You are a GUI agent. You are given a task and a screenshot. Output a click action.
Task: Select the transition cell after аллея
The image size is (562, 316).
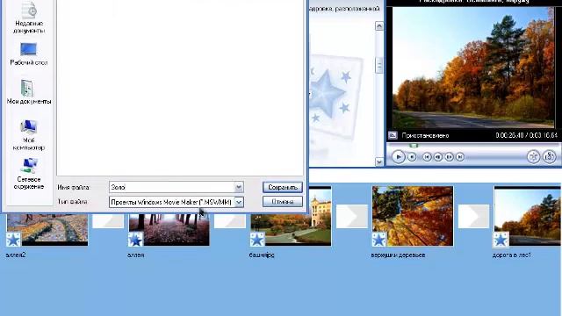point(230,220)
